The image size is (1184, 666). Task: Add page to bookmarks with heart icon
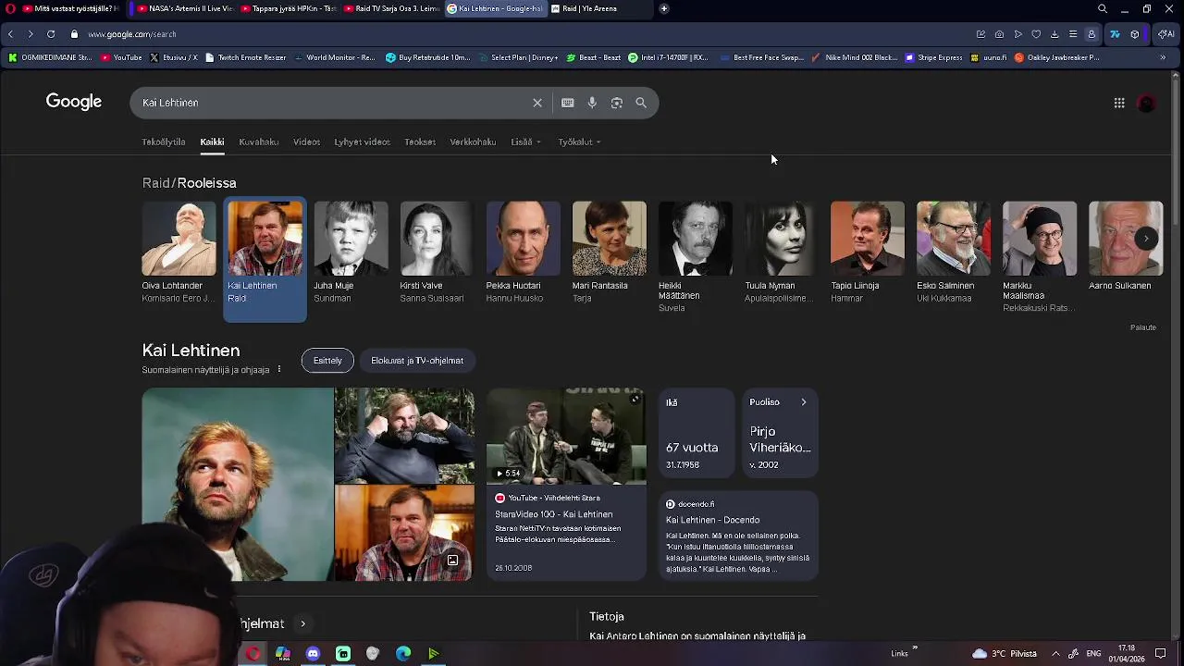1036,34
